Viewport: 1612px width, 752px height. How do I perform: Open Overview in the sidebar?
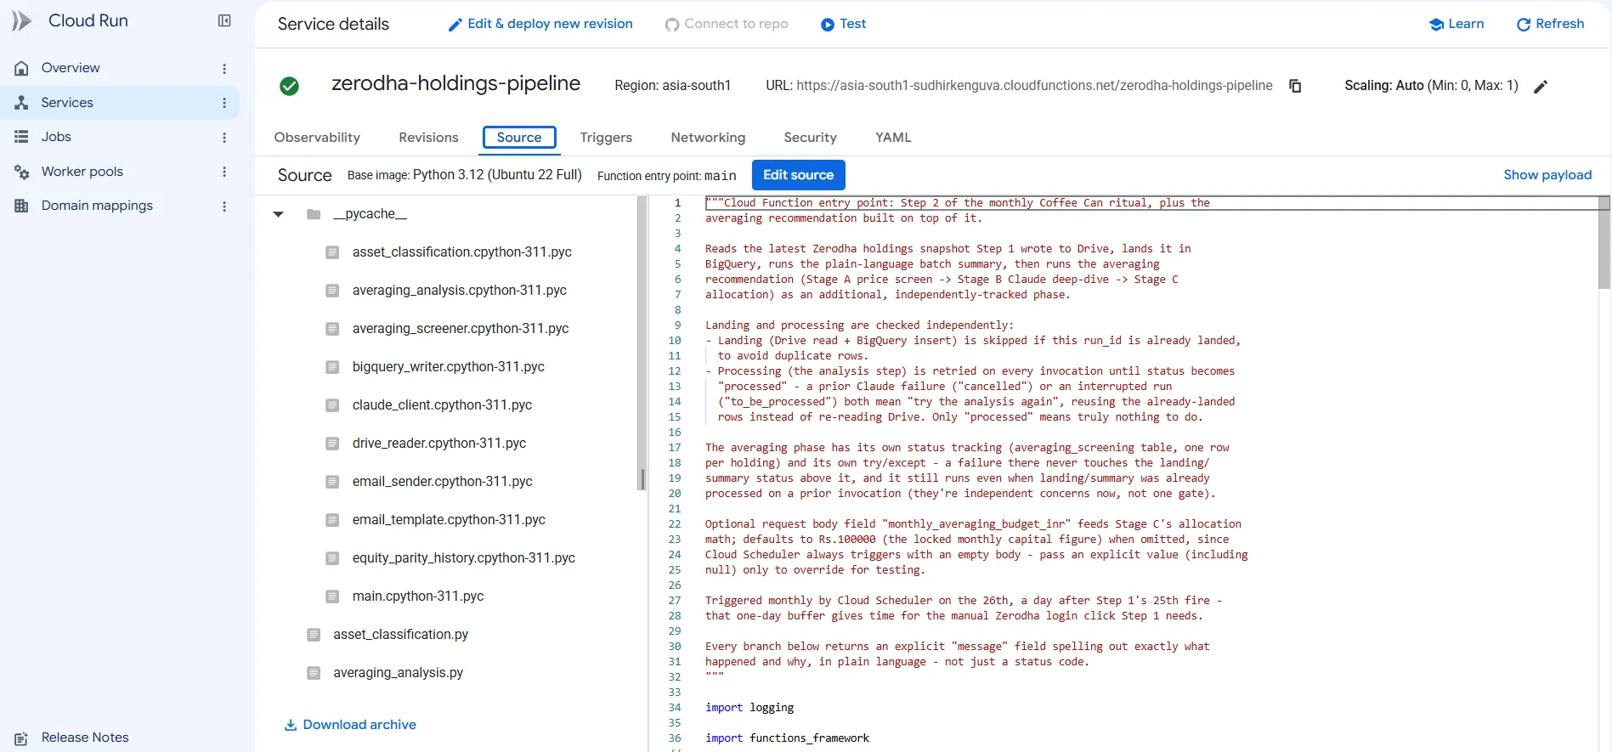click(71, 68)
